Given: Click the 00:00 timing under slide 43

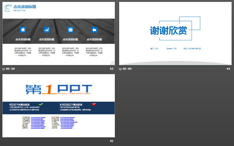Looking at the screenshot, I should [x=10, y=69].
